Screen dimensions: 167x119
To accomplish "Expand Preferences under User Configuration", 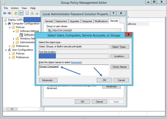I will [10, 57].
